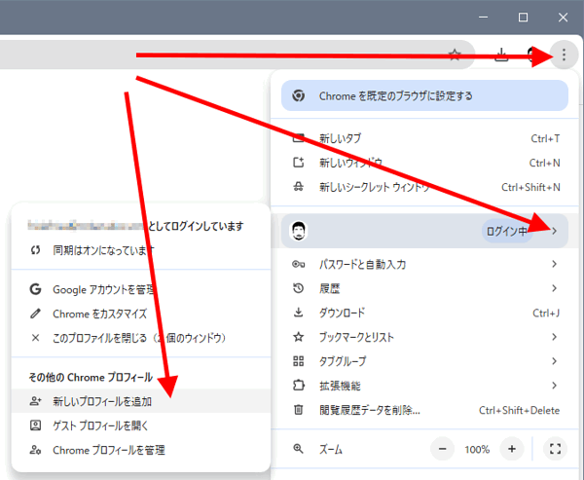Image resolution: width=584 pixels, height=480 pixels.
Task: Click the add-person icon
Action: click(x=35, y=401)
